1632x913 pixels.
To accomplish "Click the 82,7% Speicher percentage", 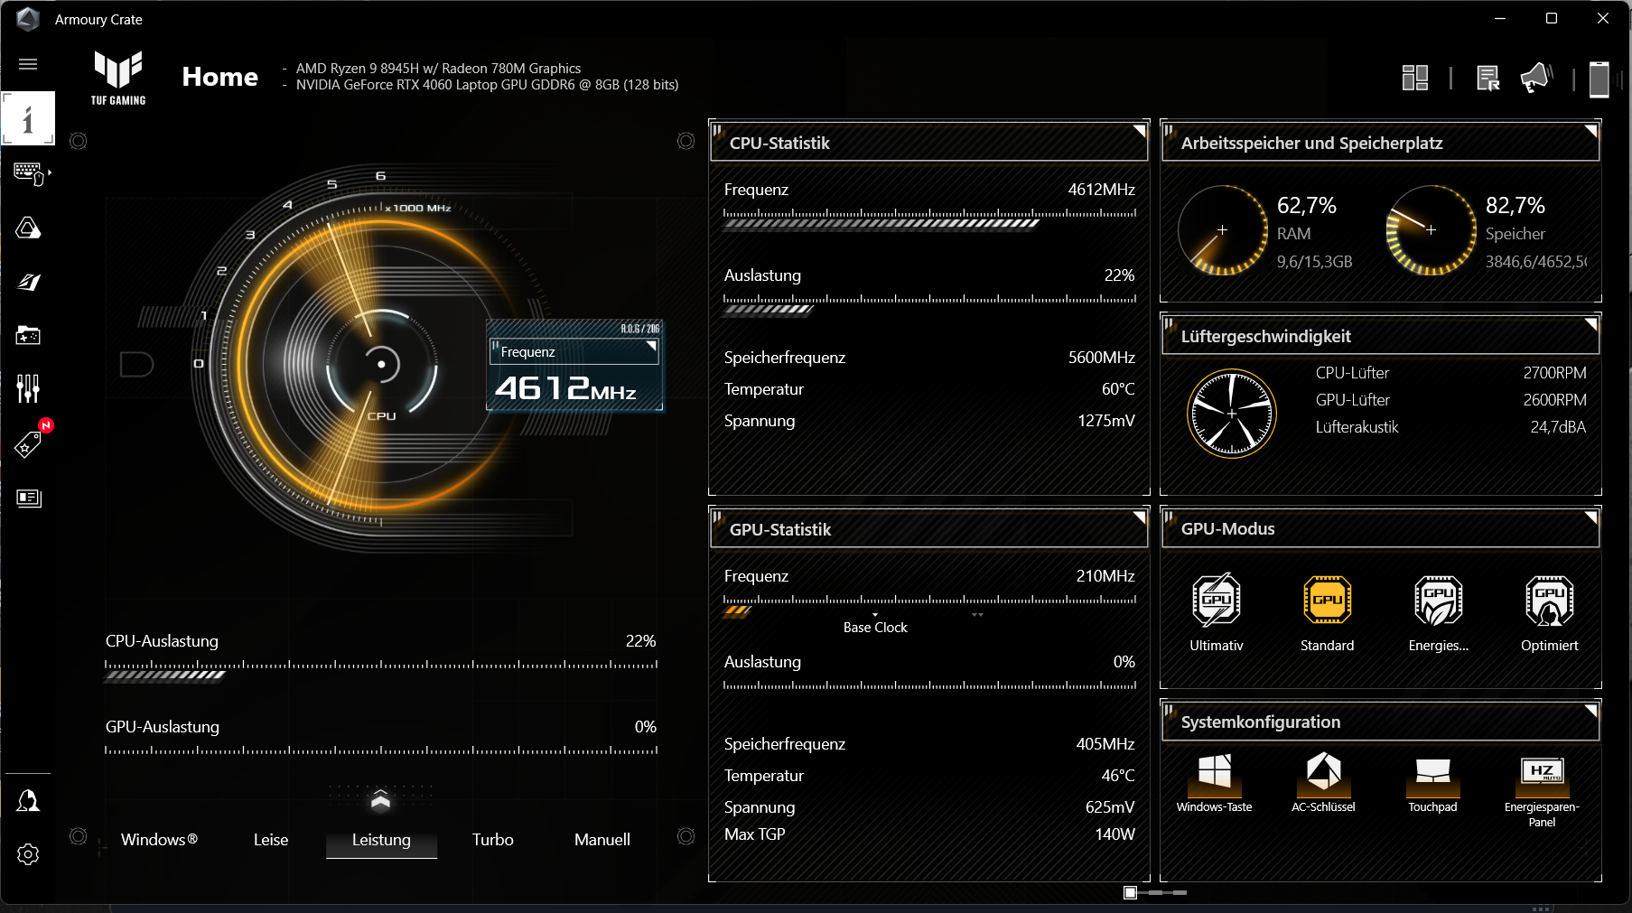I will coord(1515,206).
